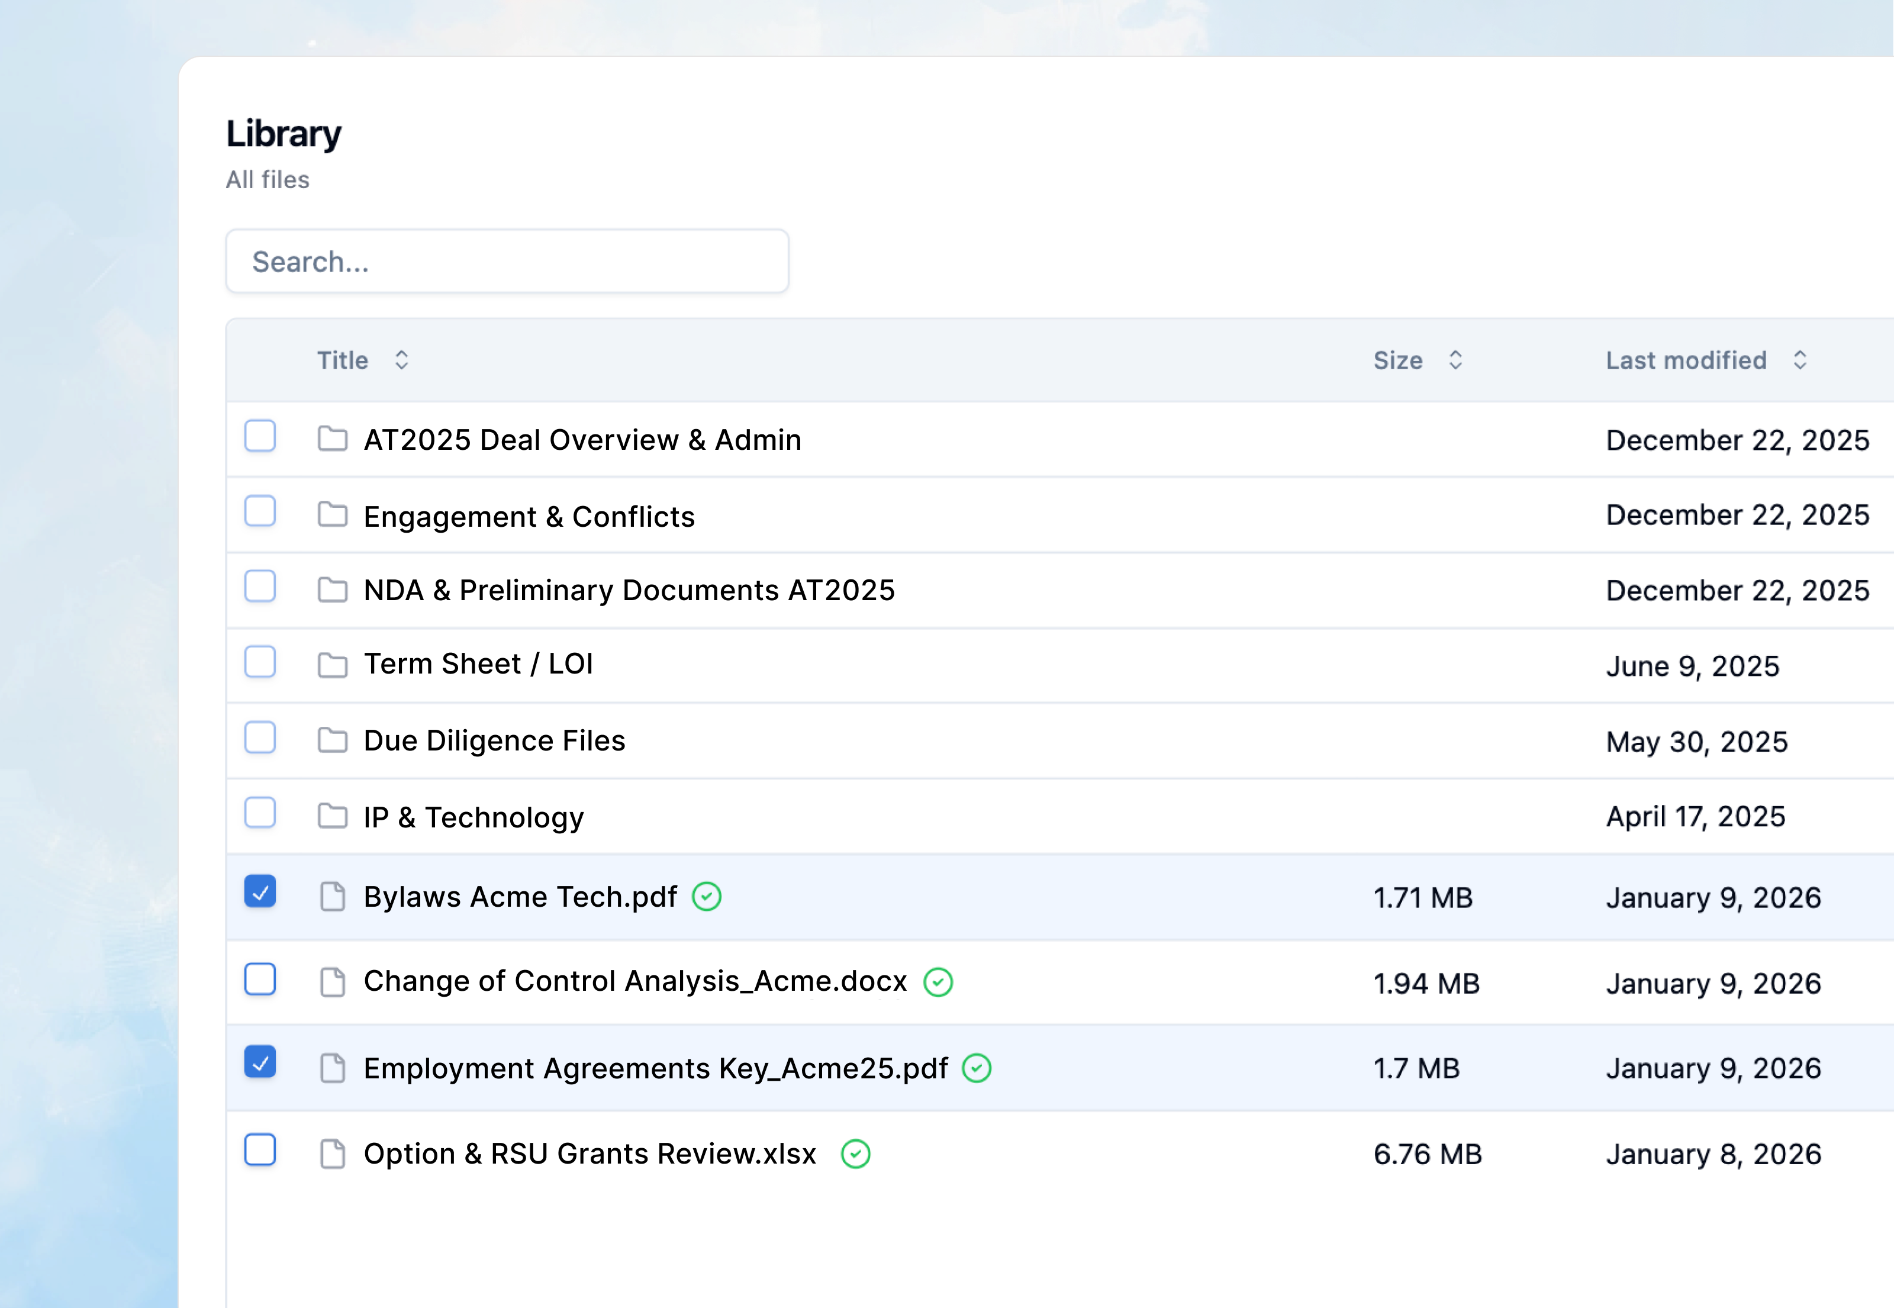
Task: Uncheck the Bylaws Acme Tech.pdf checkbox
Action: pos(260,892)
